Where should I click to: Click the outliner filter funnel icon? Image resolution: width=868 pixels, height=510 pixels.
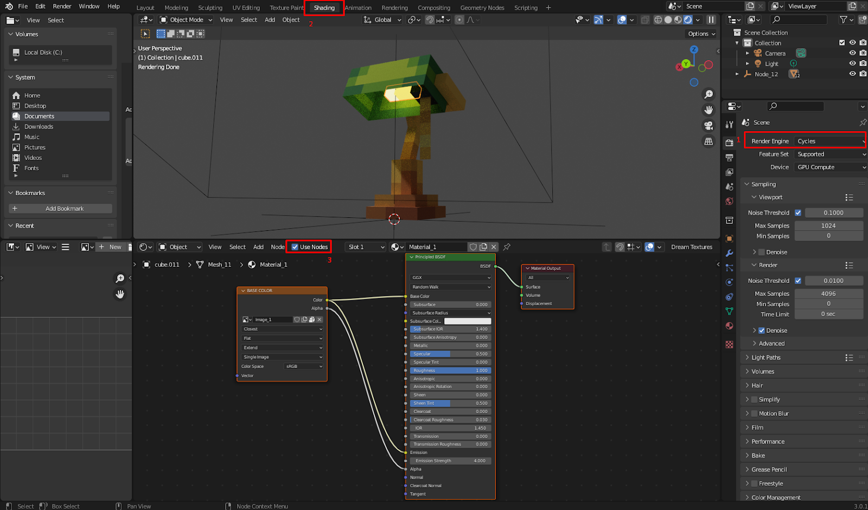(x=843, y=20)
